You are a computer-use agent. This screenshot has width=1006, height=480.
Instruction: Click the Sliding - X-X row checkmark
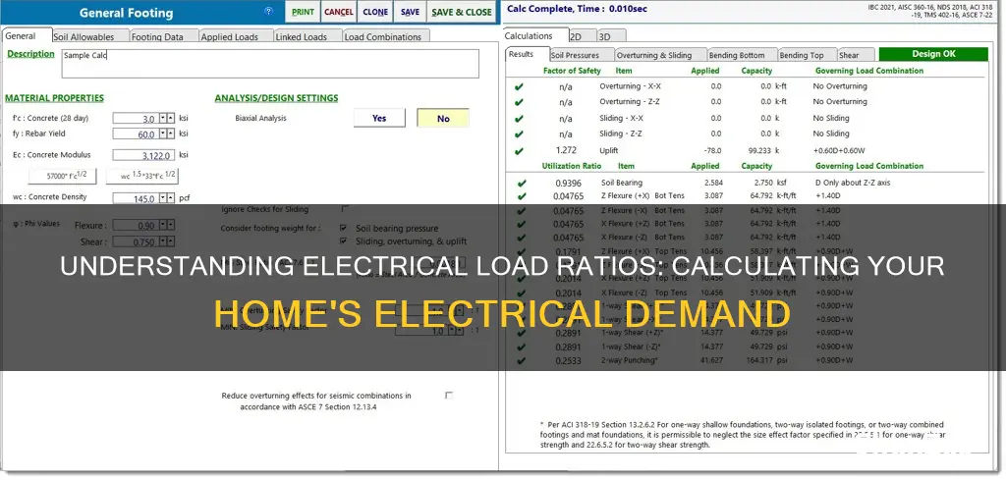point(519,119)
